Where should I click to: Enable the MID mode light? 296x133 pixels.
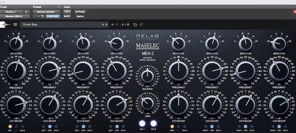point(10,127)
